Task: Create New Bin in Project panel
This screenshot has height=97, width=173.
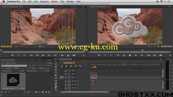Action: pos(42,92)
